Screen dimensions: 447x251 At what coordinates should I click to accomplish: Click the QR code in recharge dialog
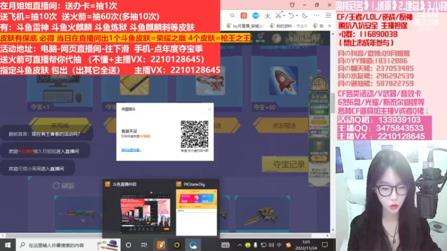pos(194,134)
